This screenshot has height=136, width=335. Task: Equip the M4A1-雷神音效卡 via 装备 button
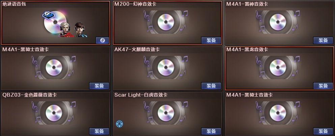click(x=323, y=40)
